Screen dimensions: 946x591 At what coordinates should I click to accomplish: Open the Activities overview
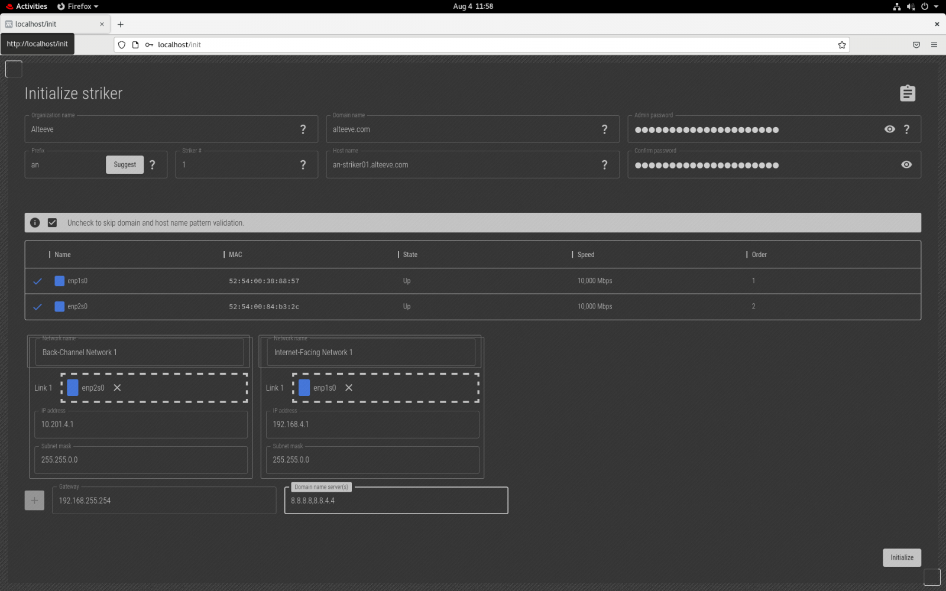(27, 7)
